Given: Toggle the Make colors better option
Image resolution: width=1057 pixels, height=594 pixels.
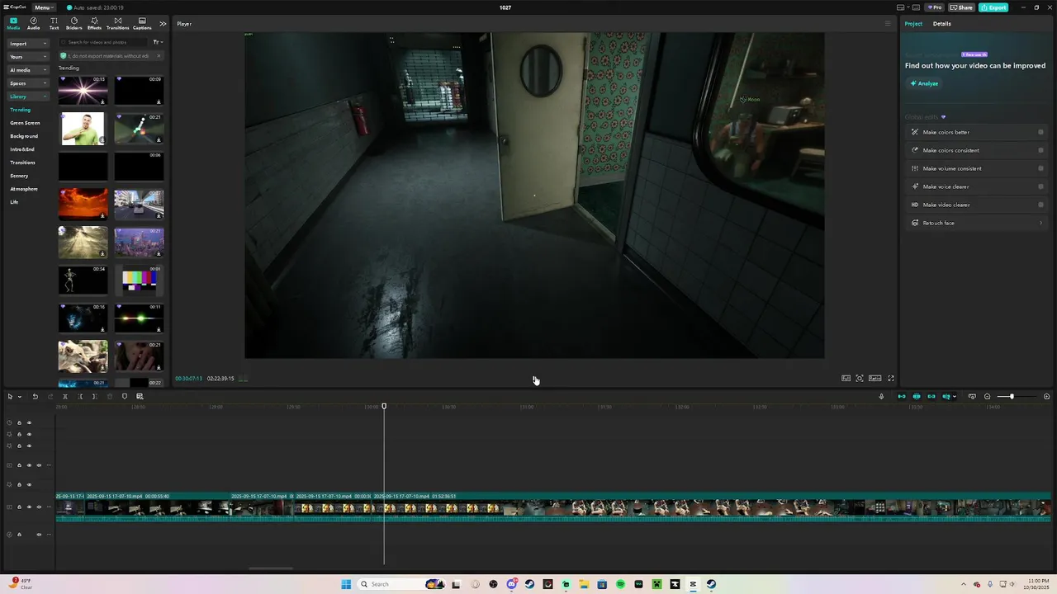Looking at the screenshot, I should click(x=1040, y=132).
